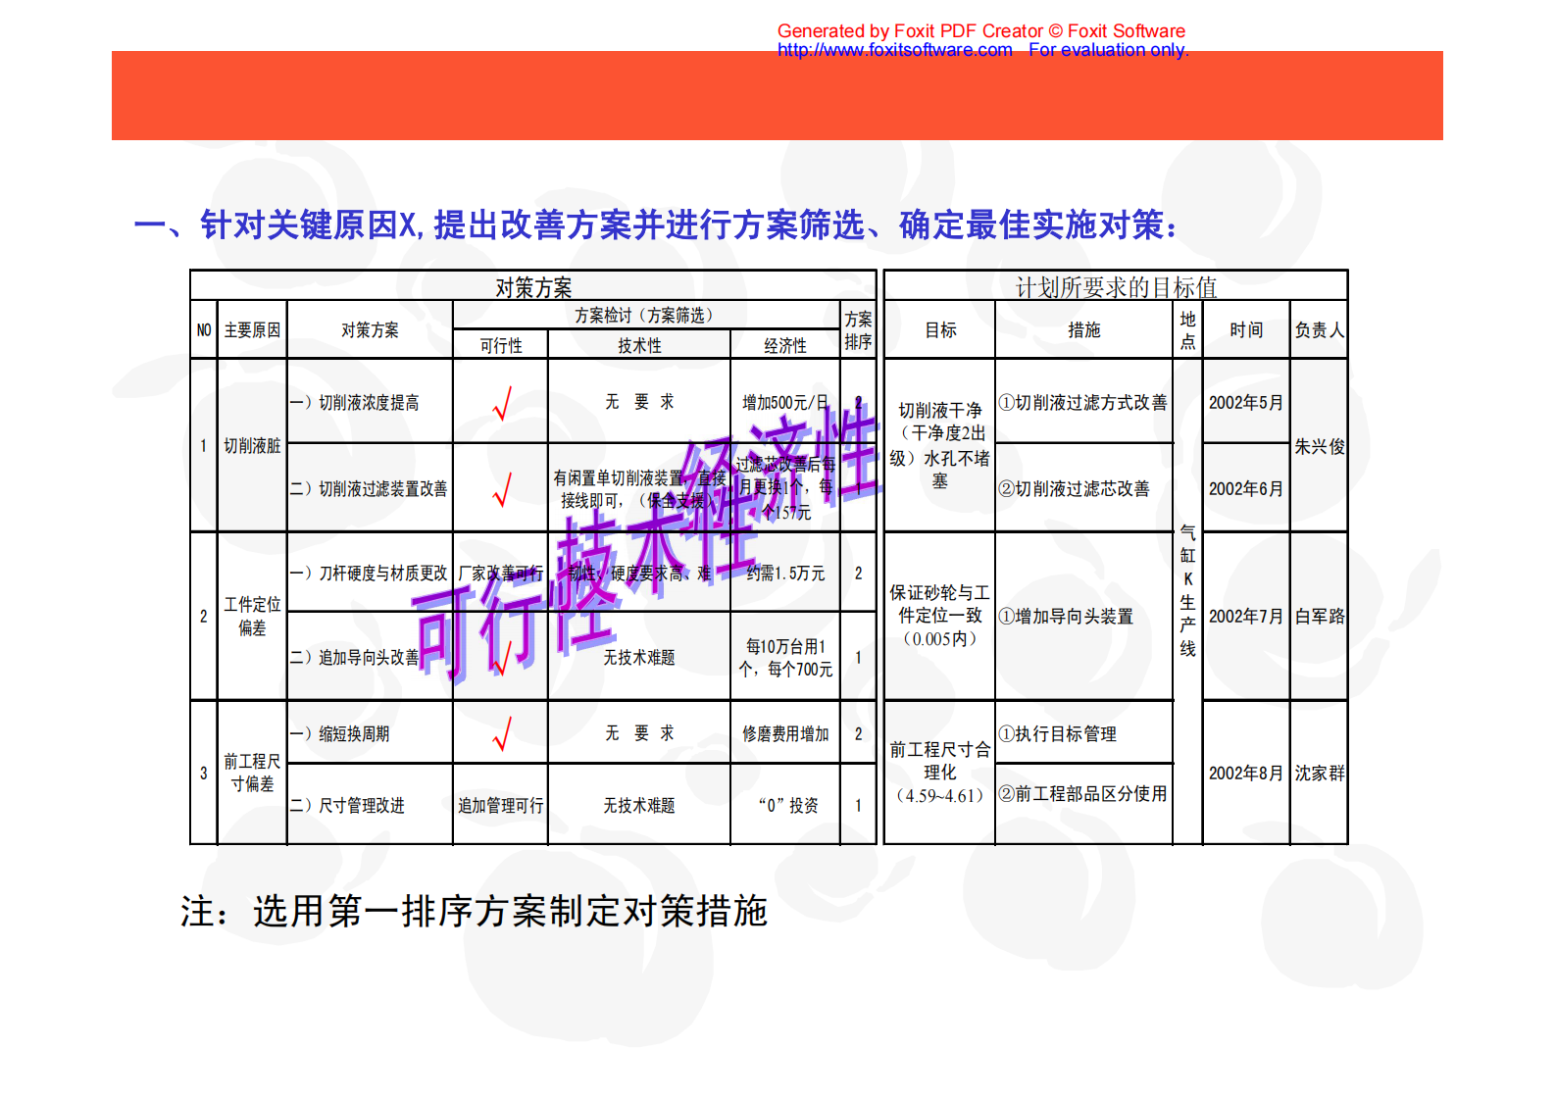Click the "2002年7月" date cell

(1246, 617)
